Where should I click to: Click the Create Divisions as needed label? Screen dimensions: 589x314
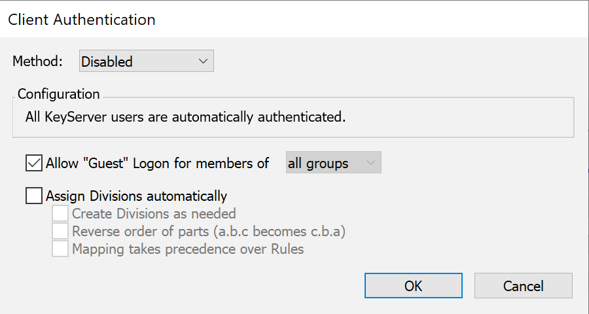point(154,214)
